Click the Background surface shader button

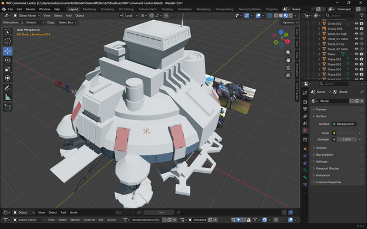click(x=346, y=124)
